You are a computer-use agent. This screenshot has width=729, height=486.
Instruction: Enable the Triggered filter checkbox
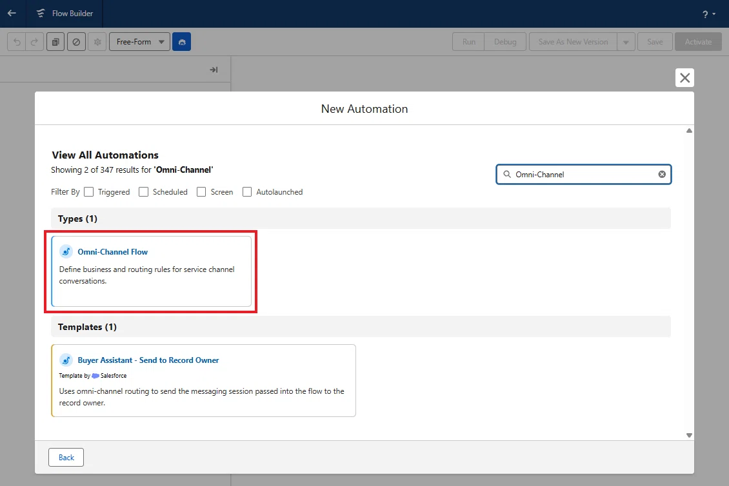pos(89,192)
